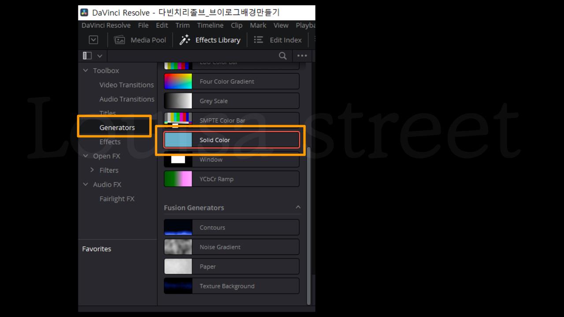The image size is (564, 317).
Task: Collapse the Toolbox tree section
Action: [85, 70]
